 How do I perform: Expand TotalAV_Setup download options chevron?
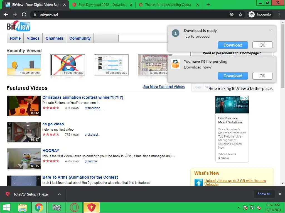tap(59, 194)
